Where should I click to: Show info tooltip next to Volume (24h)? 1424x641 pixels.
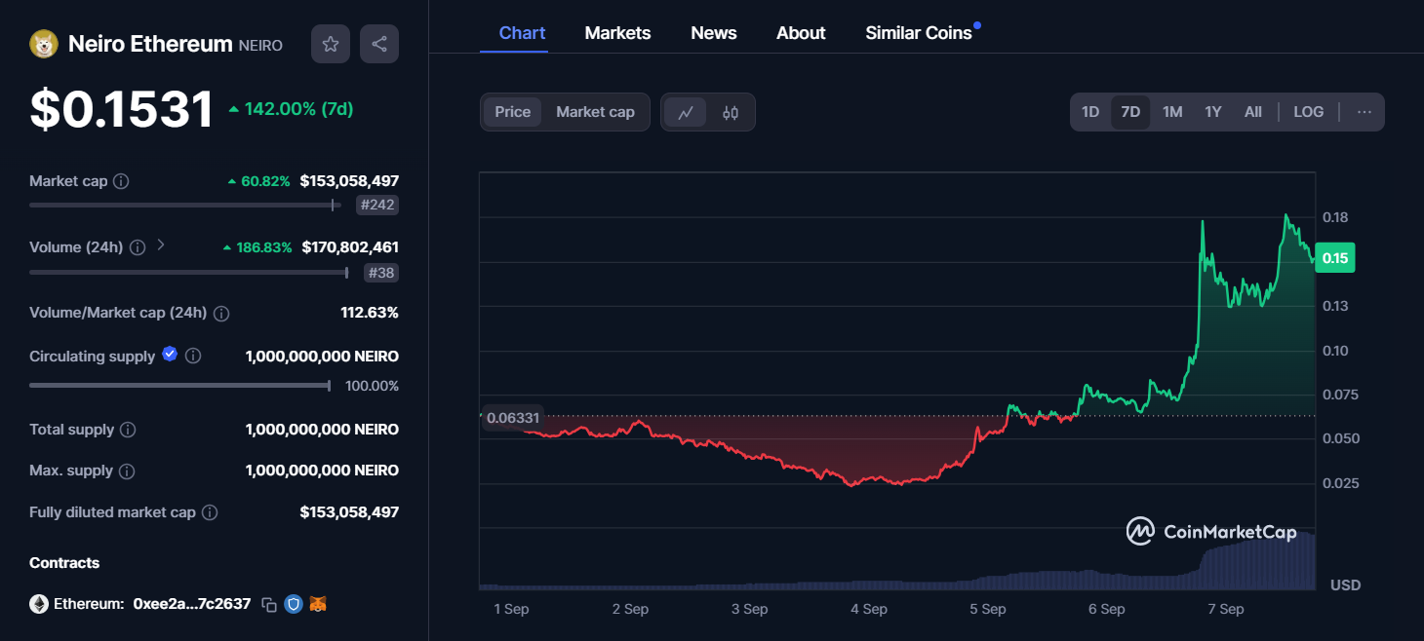coord(138,247)
